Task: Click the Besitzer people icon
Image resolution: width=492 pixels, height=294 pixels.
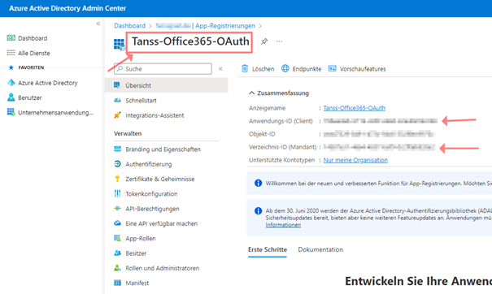Action: pyautogui.click(x=117, y=253)
